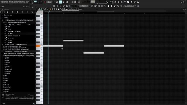Viewport: 187px width, 105px height.
Task: Open Installation & Requirement Read Me file
Action: [x=16, y=51]
